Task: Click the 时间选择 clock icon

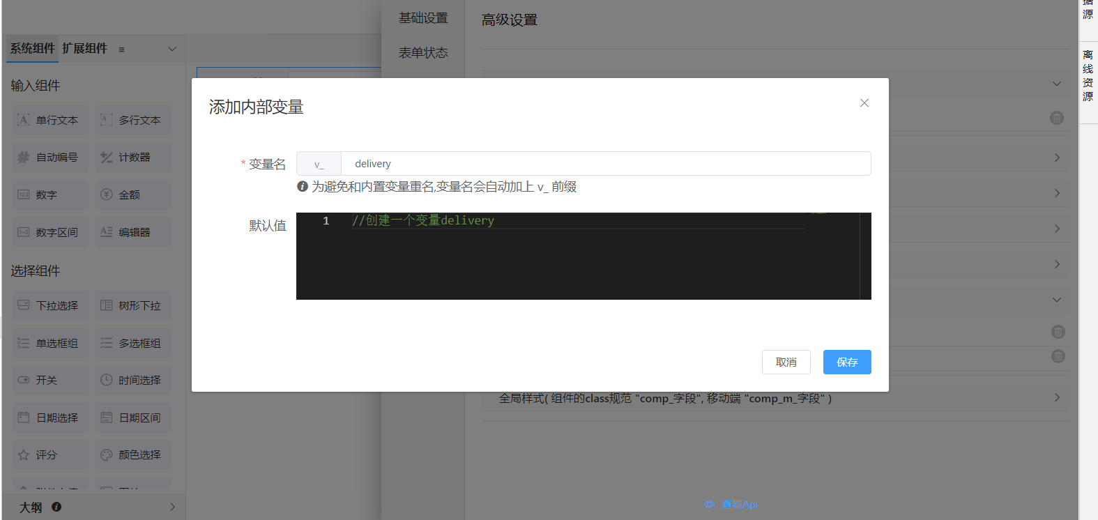Action: [x=106, y=380]
